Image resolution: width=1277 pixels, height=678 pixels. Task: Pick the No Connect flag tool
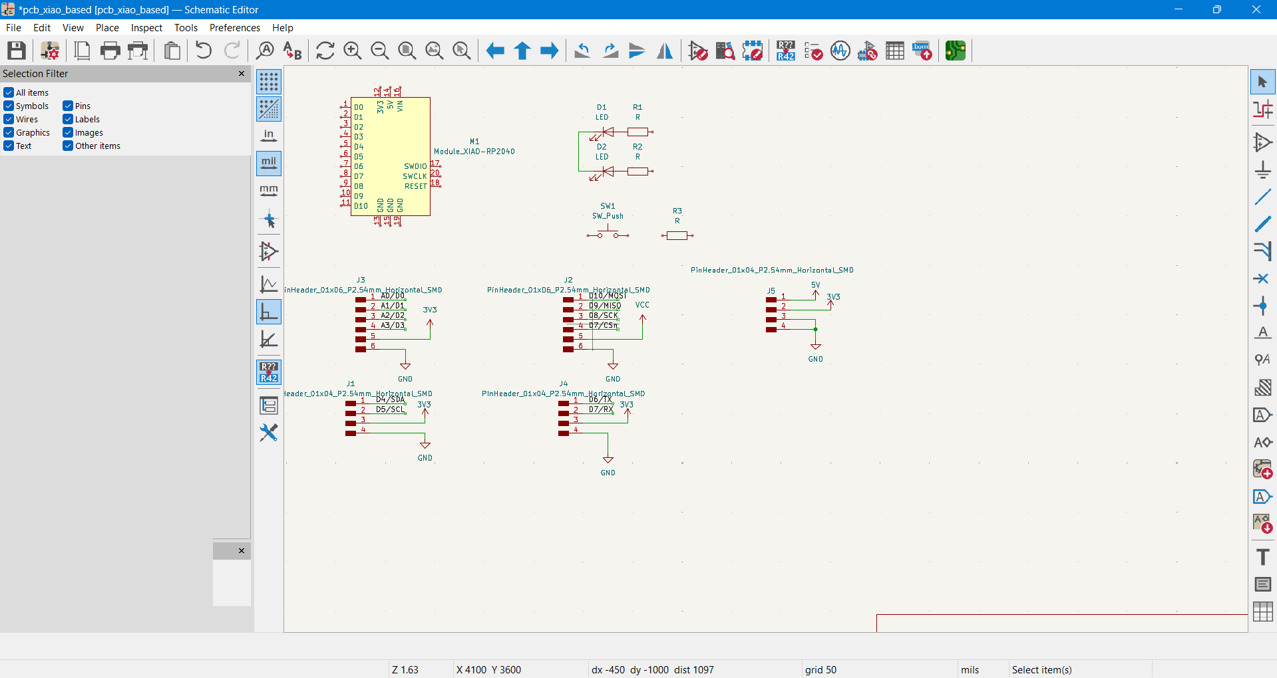1262,279
